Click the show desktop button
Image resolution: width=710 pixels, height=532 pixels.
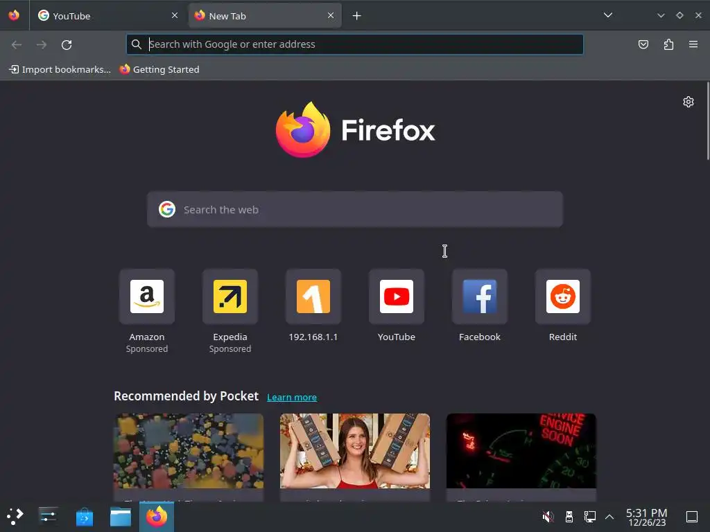[x=691, y=516]
